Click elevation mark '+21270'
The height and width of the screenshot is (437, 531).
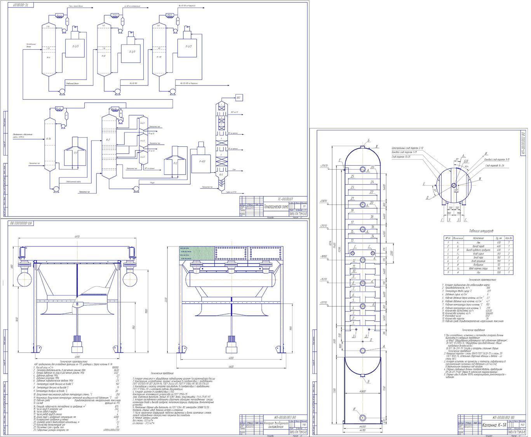[x=324, y=225]
